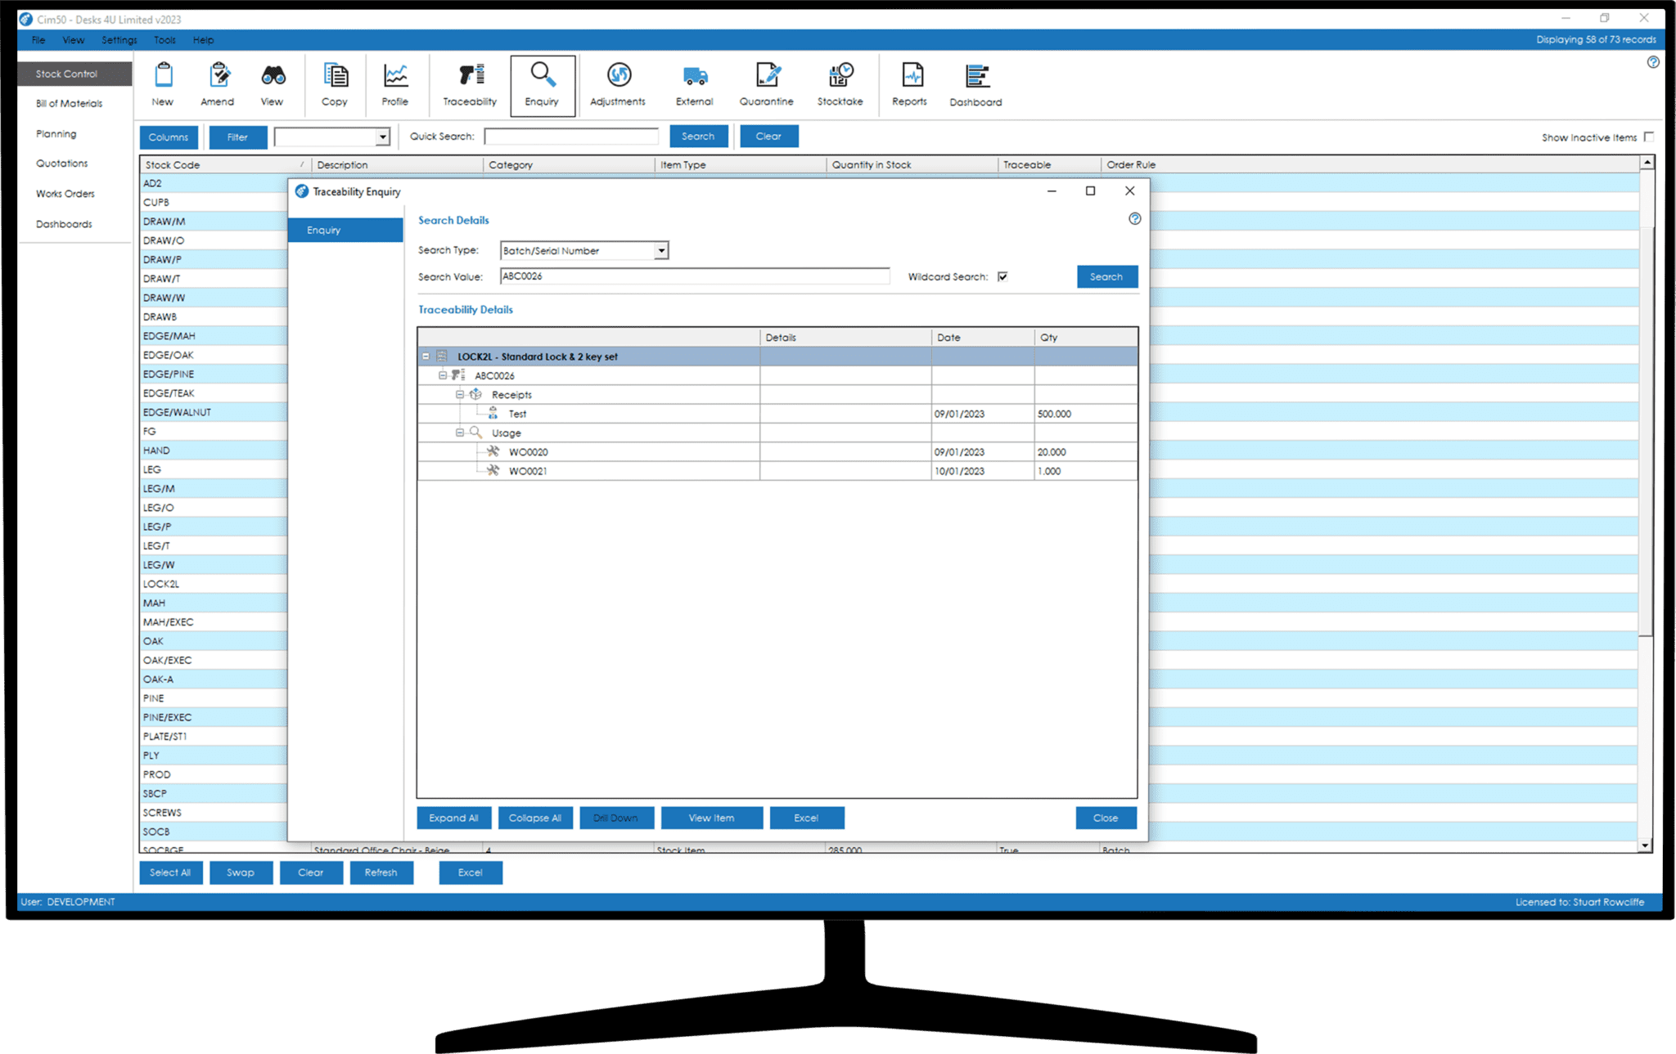1676x1054 pixels.
Task: Switch to Works Orders section
Action: (66, 194)
